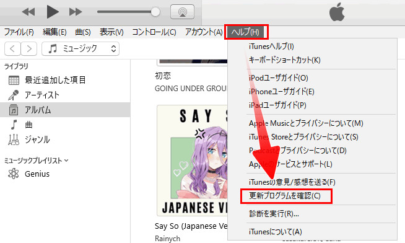Click the guitars icon beside ジャンル
Image resolution: width=405 pixels, height=243 pixels.
14,139
